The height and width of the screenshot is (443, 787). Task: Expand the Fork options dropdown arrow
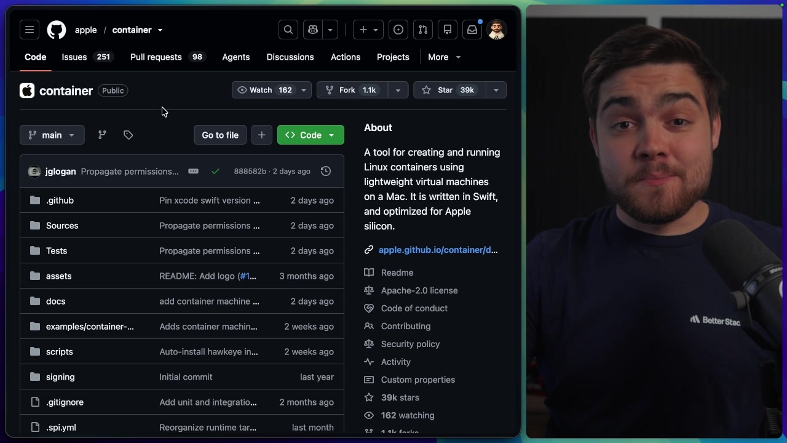(x=398, y=90)
